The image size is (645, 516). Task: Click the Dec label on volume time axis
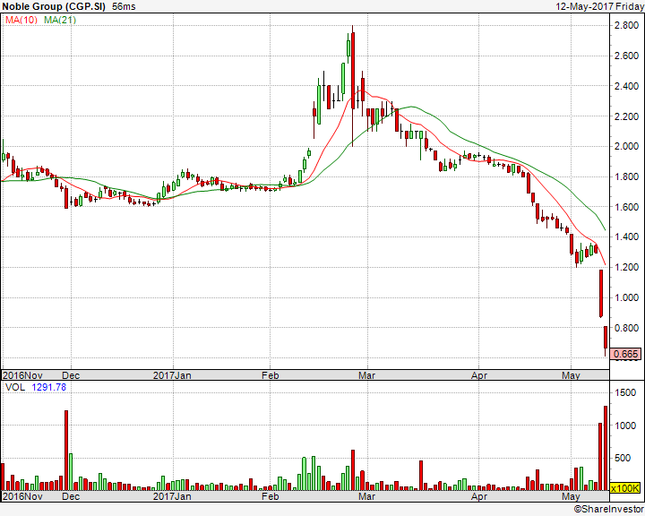(71, 496)
